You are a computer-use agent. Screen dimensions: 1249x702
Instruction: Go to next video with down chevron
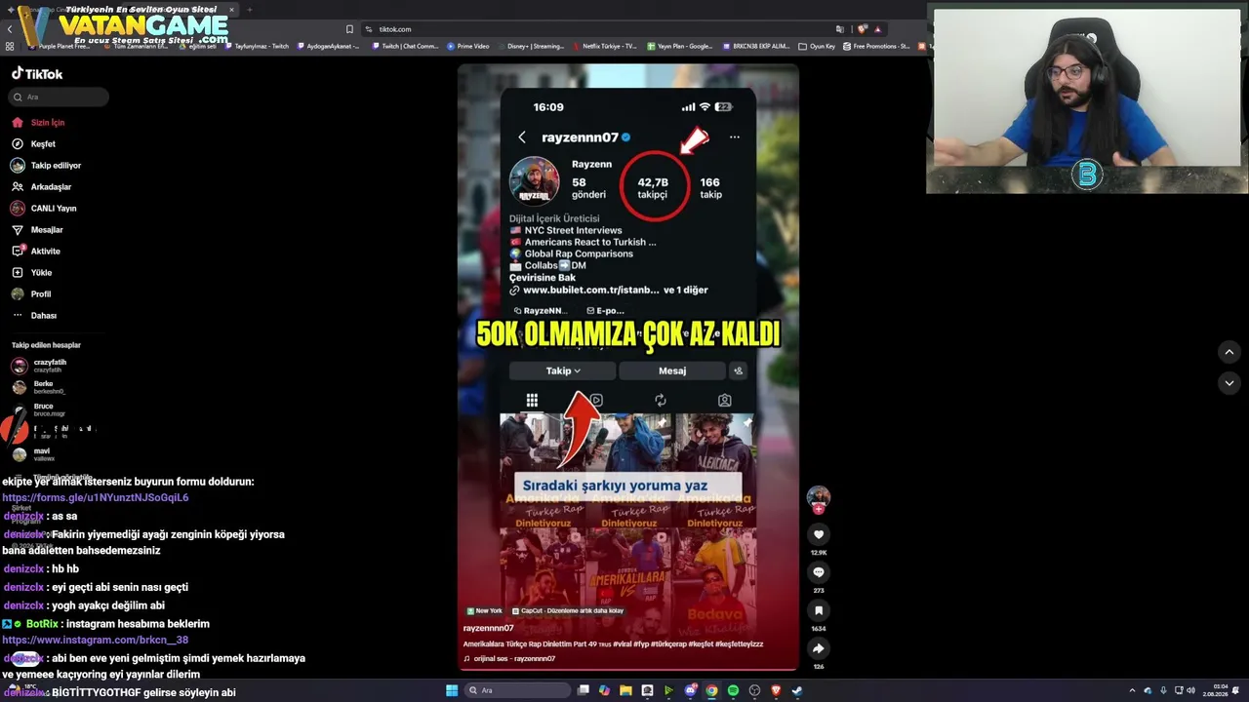[1229, 384]
